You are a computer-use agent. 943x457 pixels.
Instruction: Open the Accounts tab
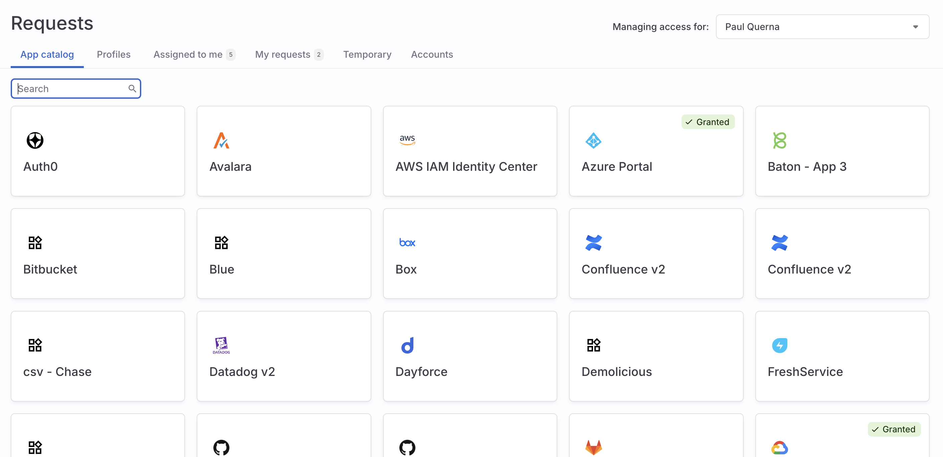[432, 54]
